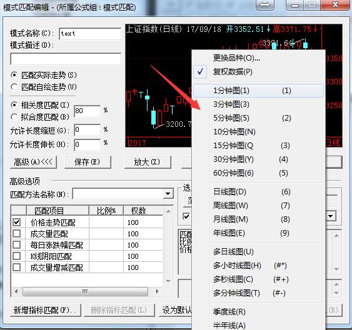Select 30分钟图(Y) menu item
This screenshot has width=352, height=330.
point(258,159)
